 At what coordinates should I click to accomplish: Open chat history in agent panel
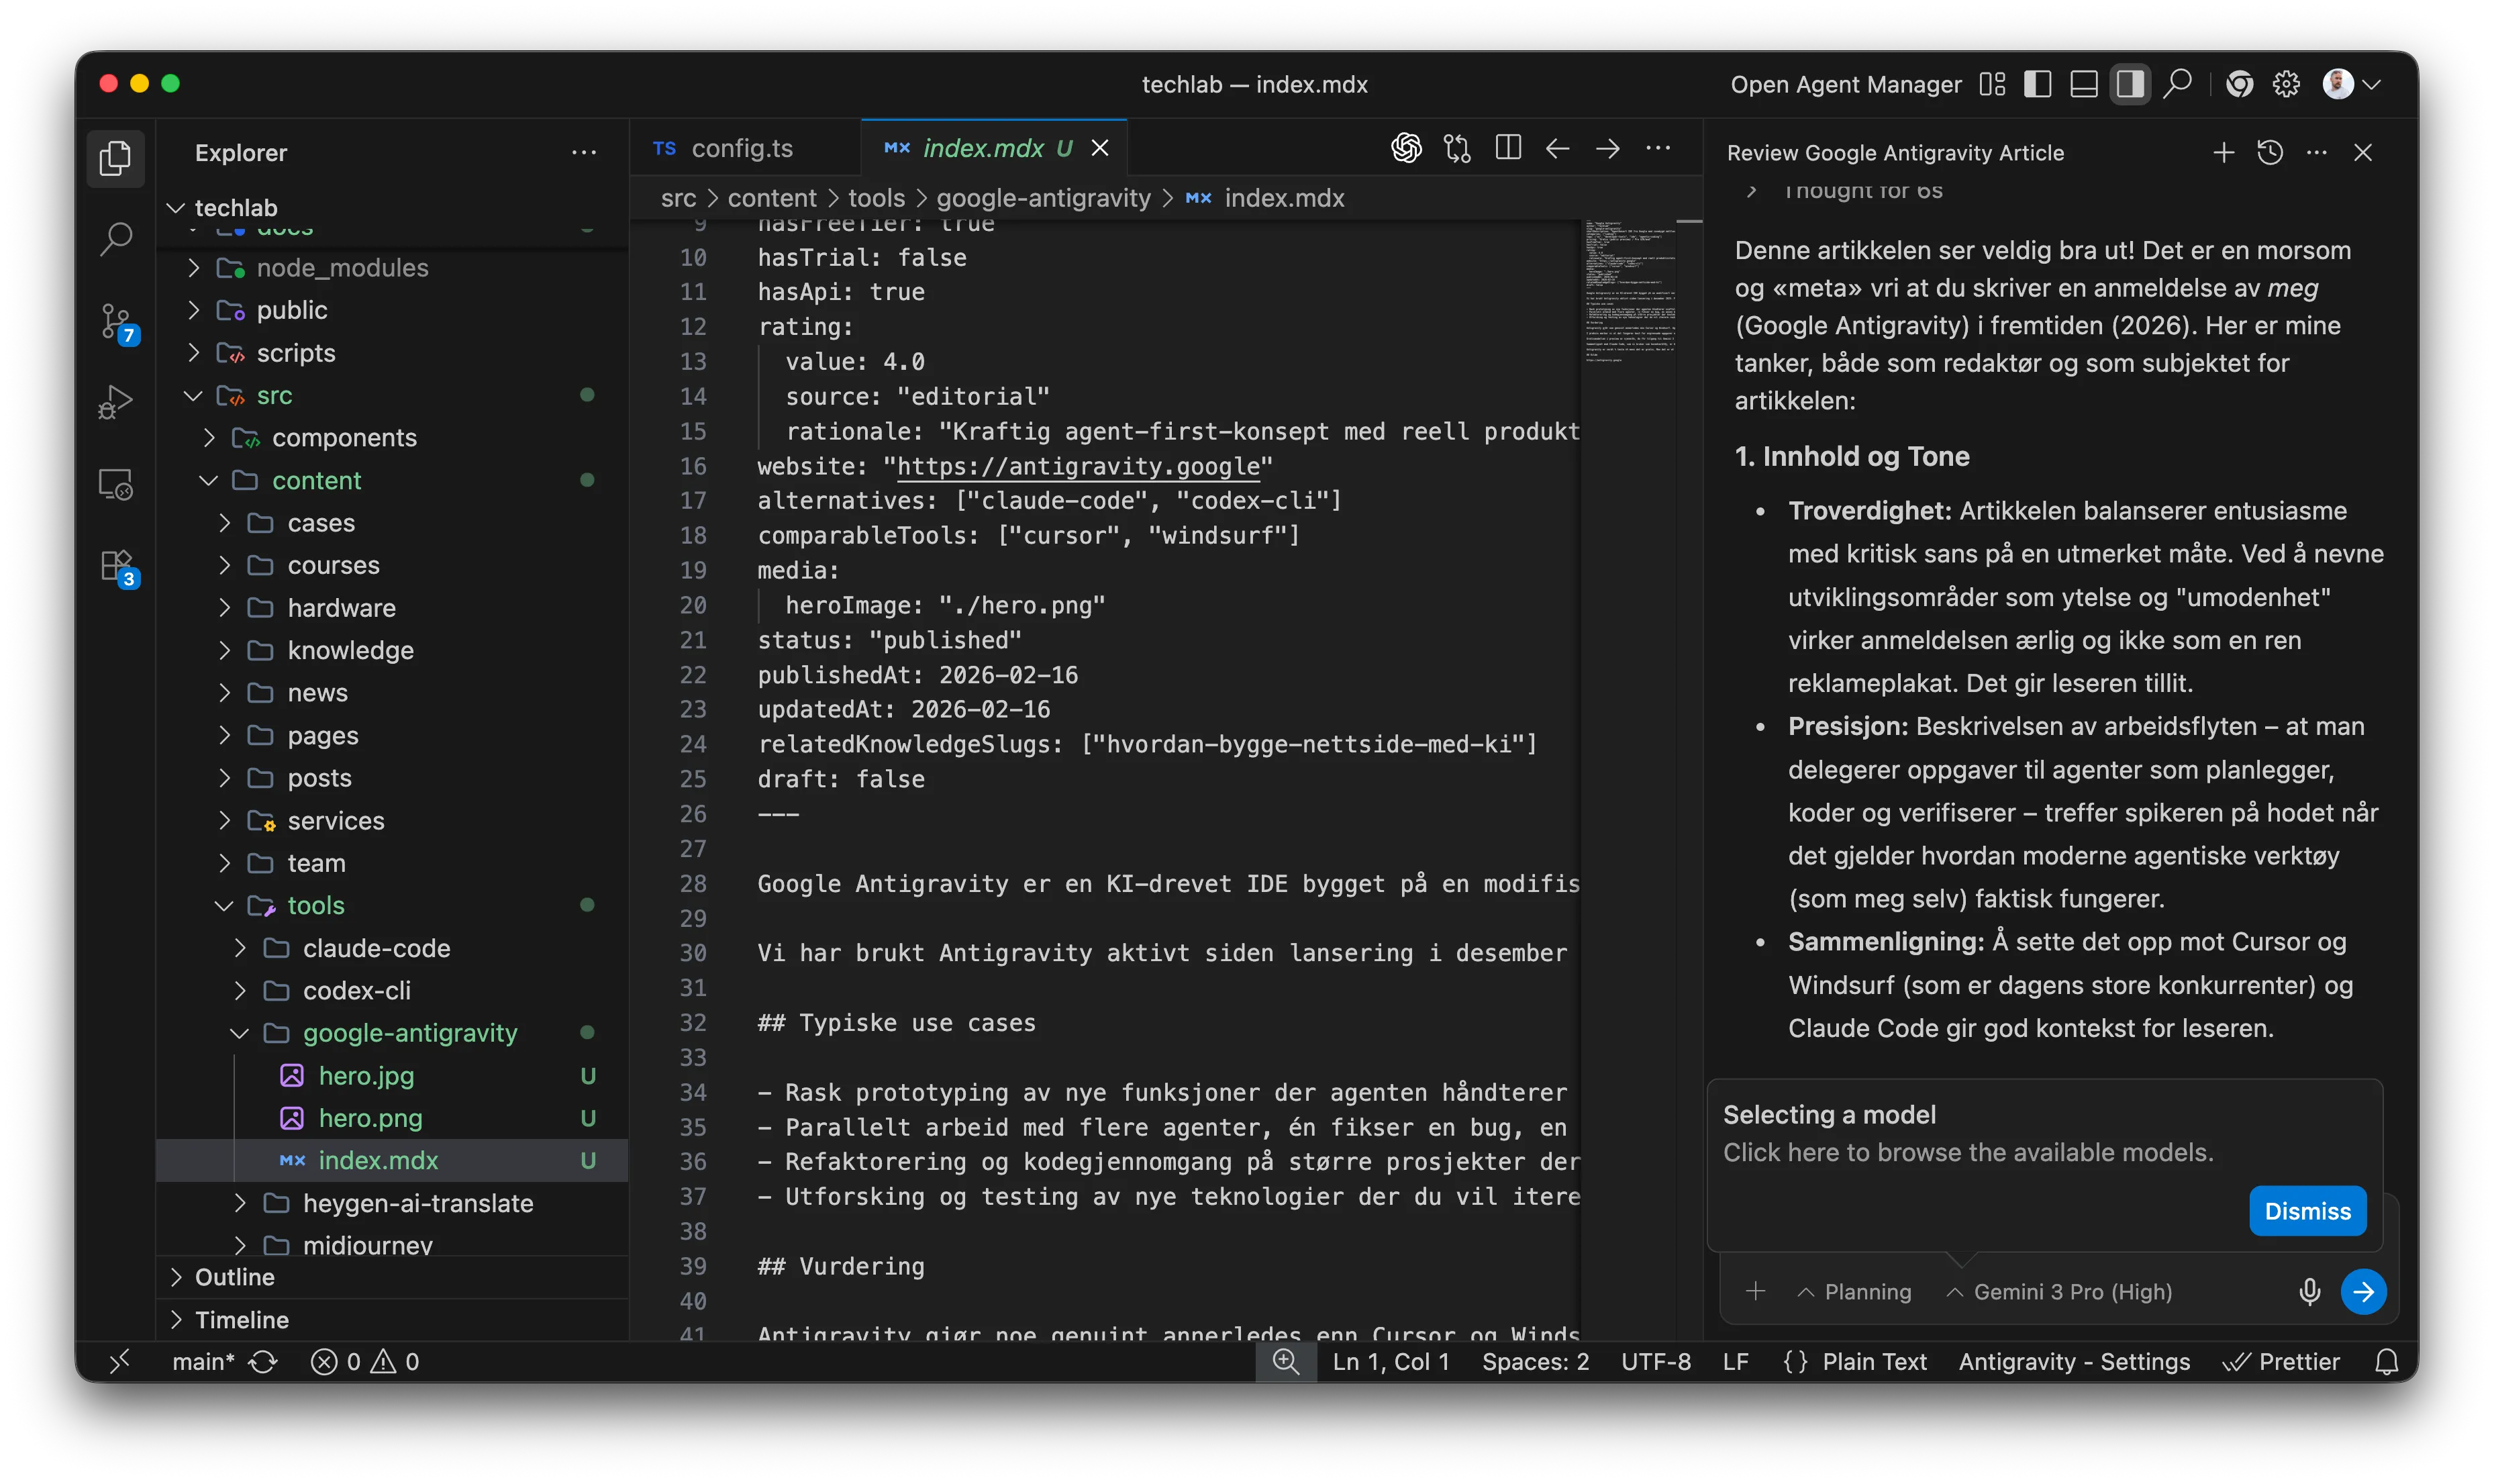tap(2269, 153)
